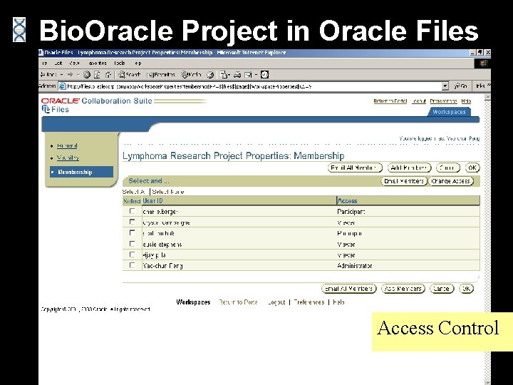Open the Edit menu
Screen dimensions: 513x385
(58, 63)
